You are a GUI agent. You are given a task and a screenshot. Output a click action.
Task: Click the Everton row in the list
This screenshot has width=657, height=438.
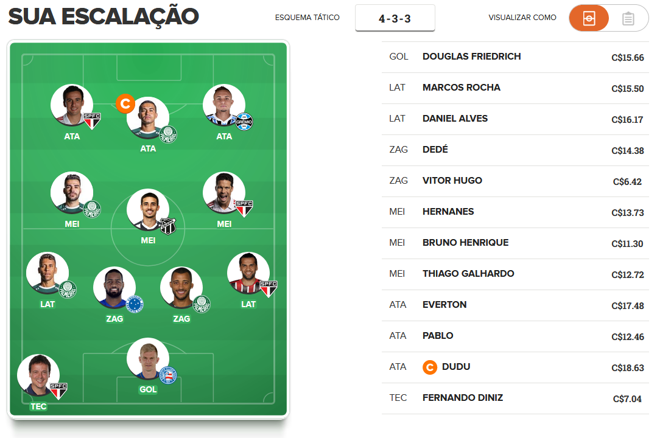coord(515,305)
